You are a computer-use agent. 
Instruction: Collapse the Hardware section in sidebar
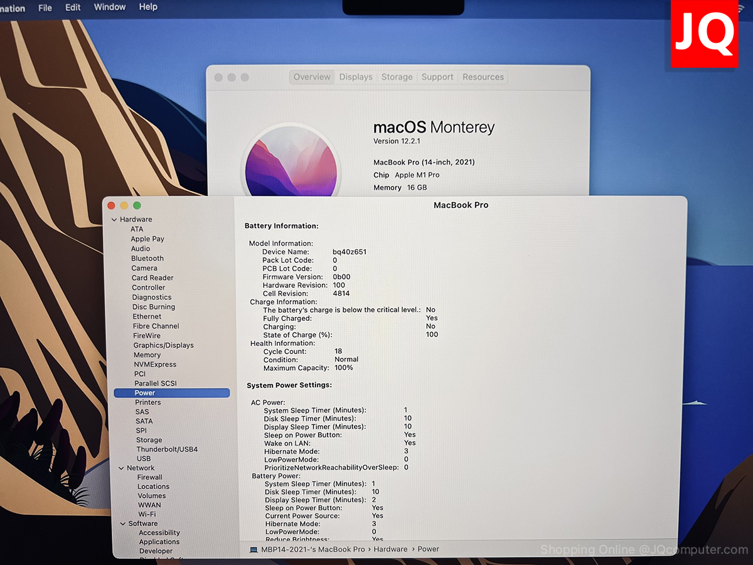click(114, 220)
